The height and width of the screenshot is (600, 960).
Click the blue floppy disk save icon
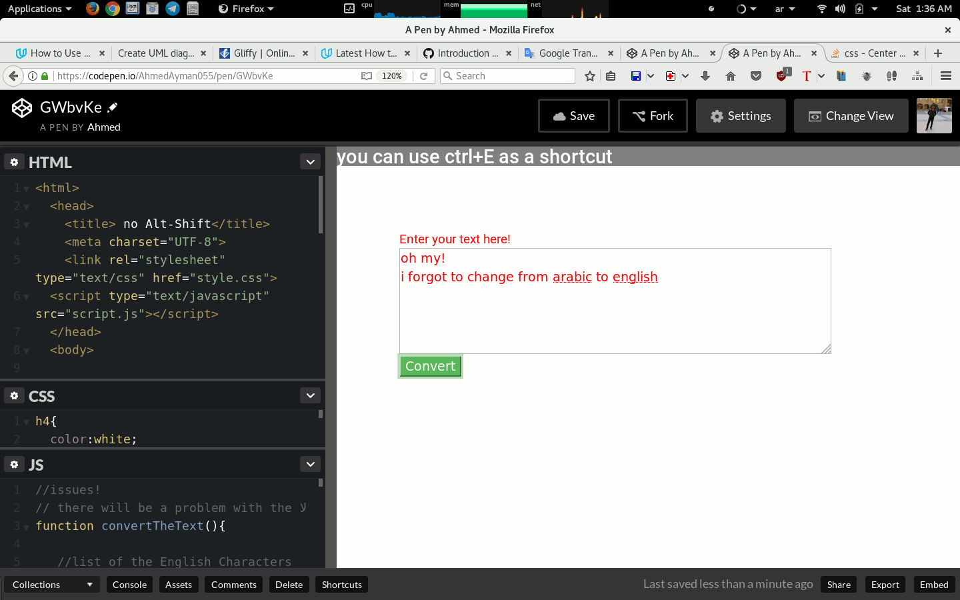pos(636,76)
